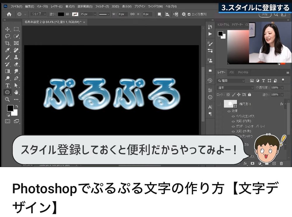This screenshot has width=292, height=217.
Task: Select the Horizontal Type tool
Action: [x=8, y=85]
